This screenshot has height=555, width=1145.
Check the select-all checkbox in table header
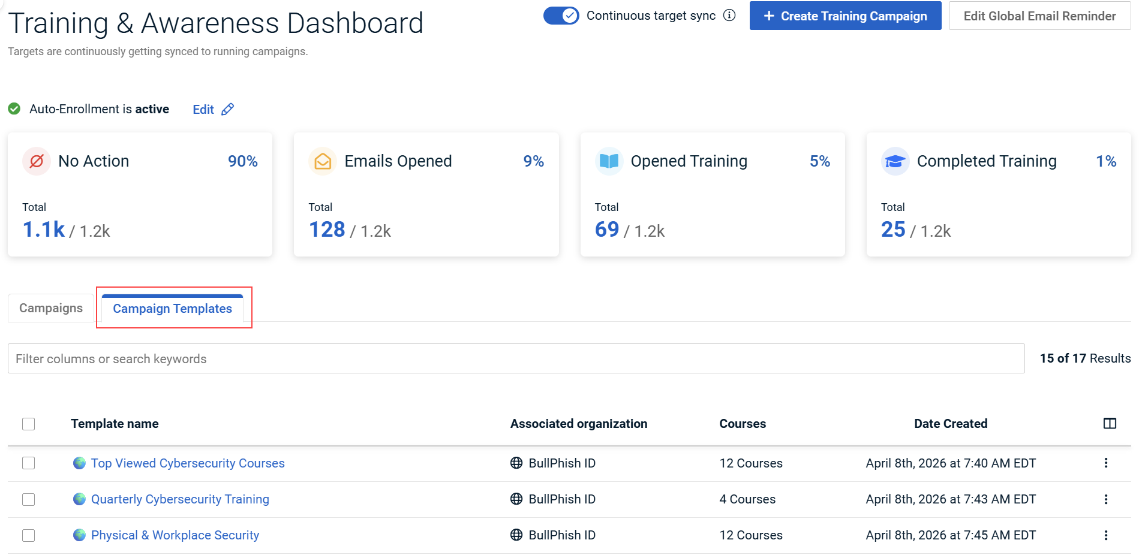click(29, 424)
